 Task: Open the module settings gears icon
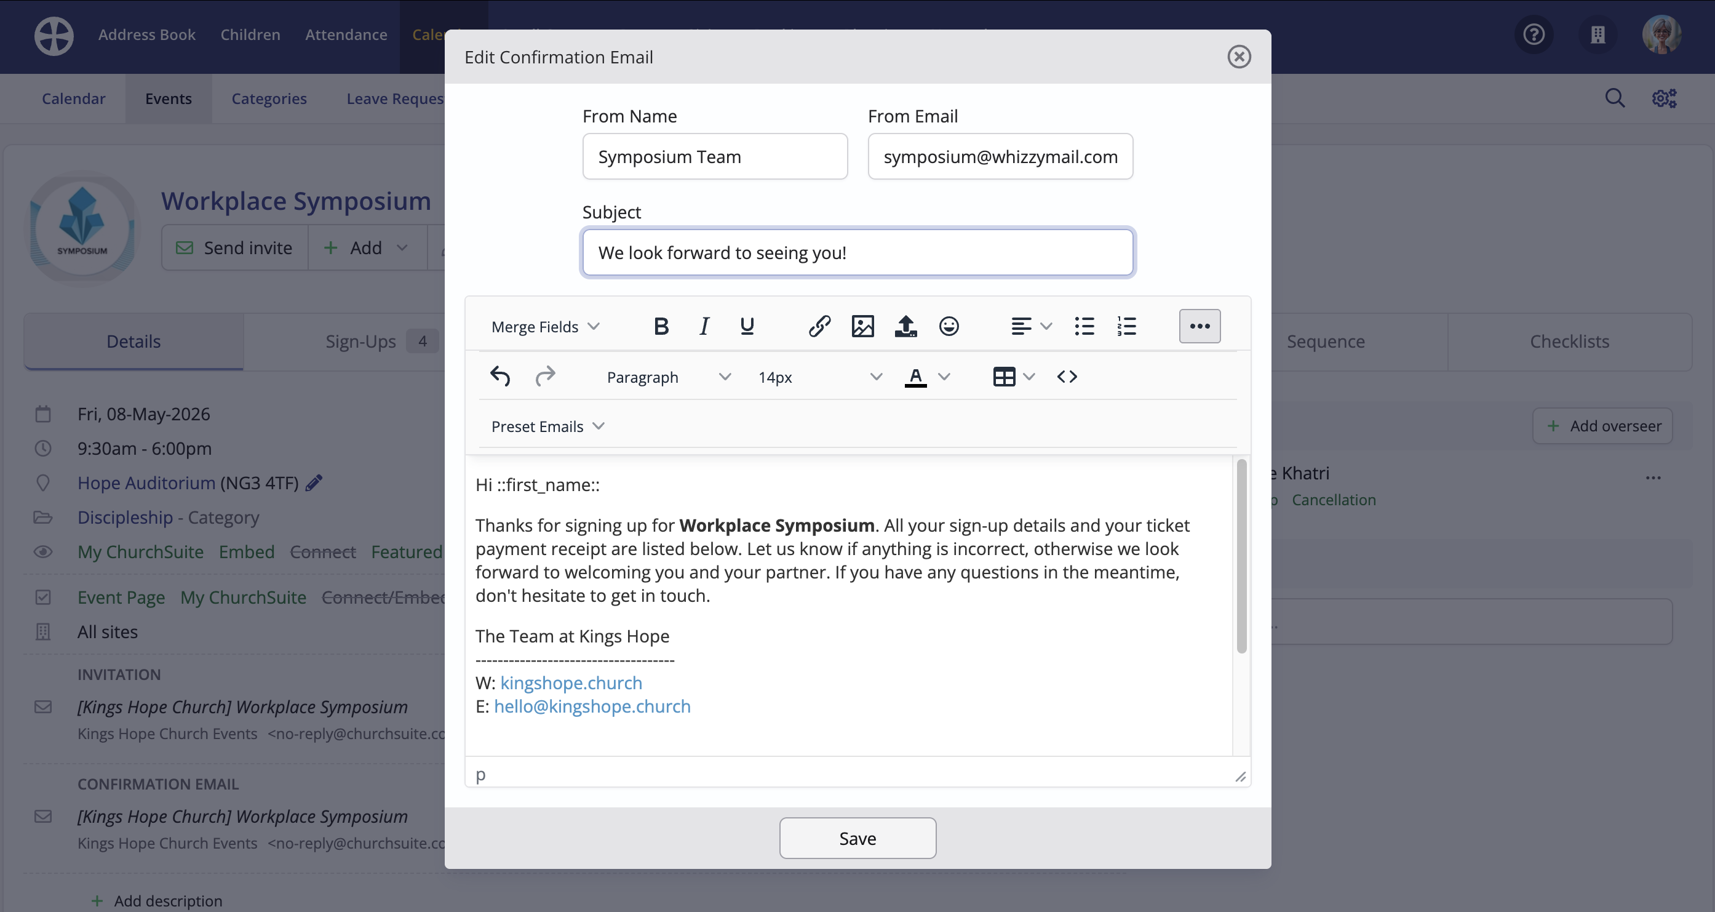tap(1665, 98)
